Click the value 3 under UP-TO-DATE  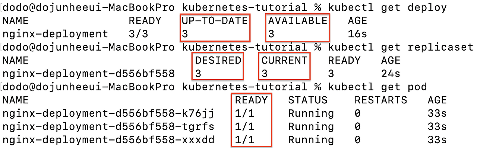(185, 34)
